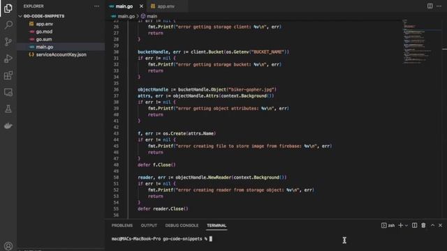
Task: Click line number 36 in gutter
Action: (116, 90)
